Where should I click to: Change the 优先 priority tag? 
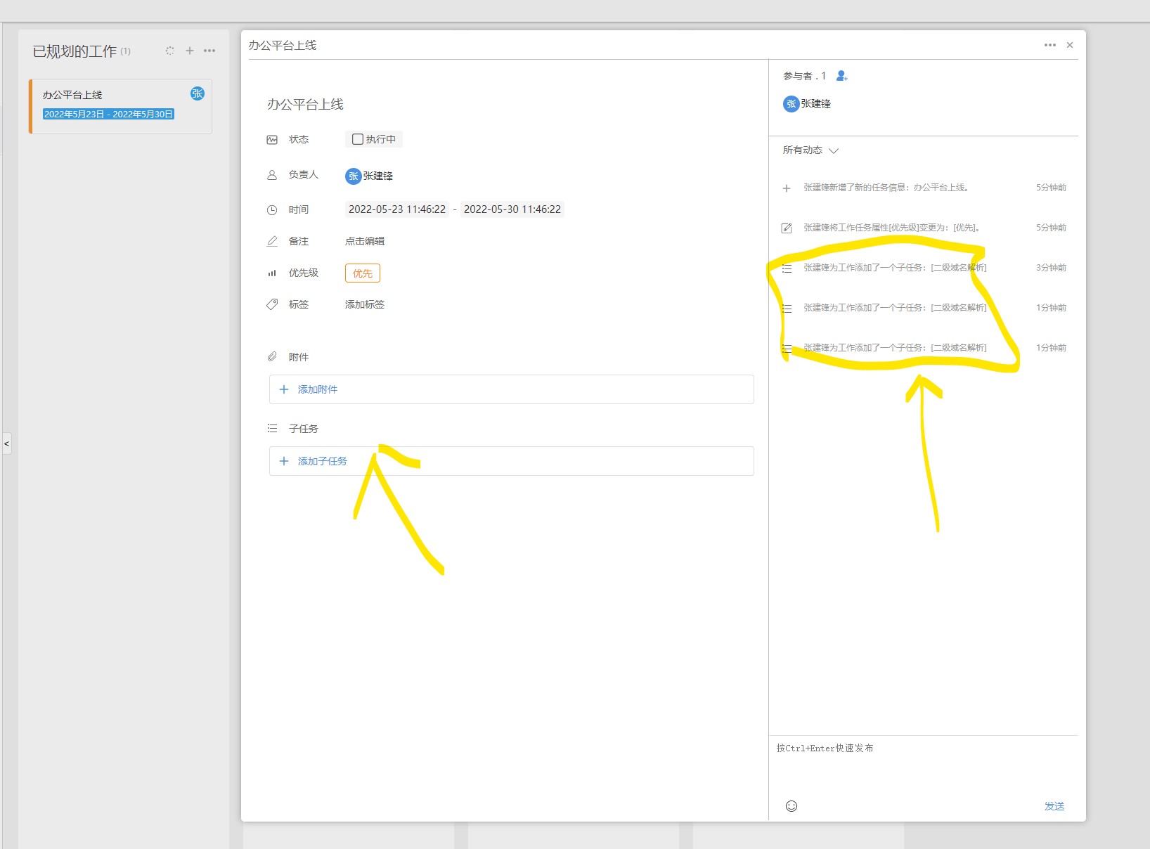pos(363,273)
